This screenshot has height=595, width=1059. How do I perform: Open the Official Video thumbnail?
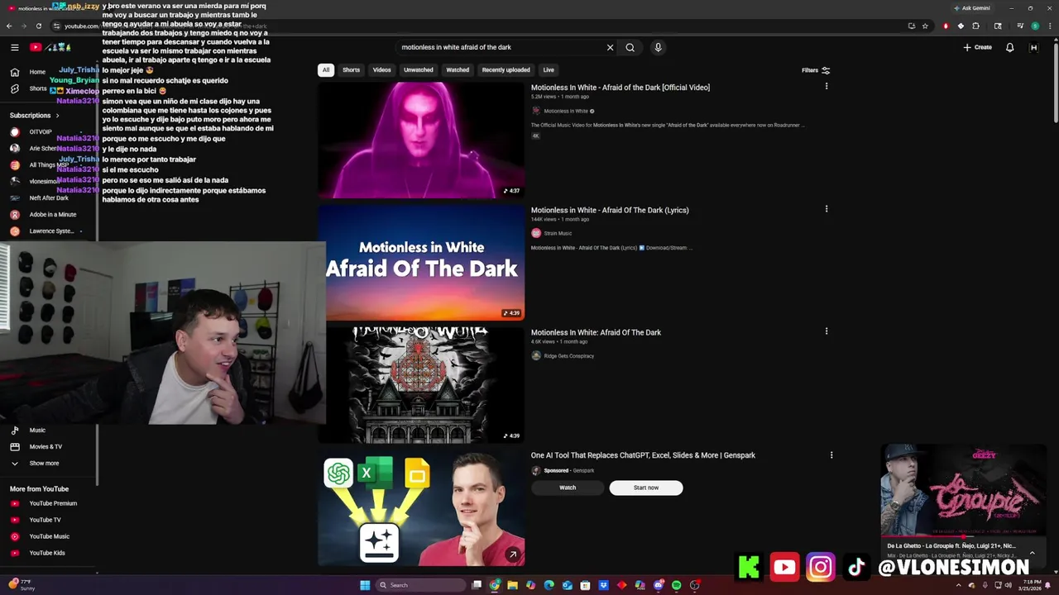tap(421, 140)
